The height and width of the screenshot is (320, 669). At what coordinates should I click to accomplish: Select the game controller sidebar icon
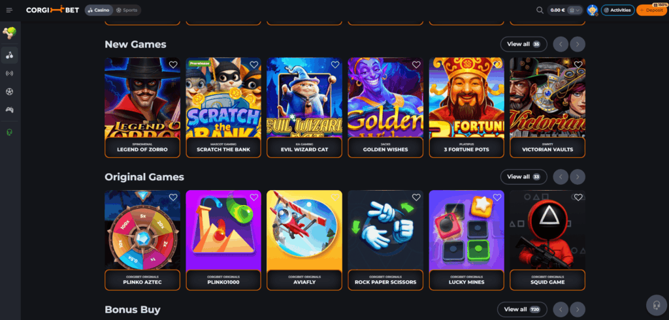9,110
